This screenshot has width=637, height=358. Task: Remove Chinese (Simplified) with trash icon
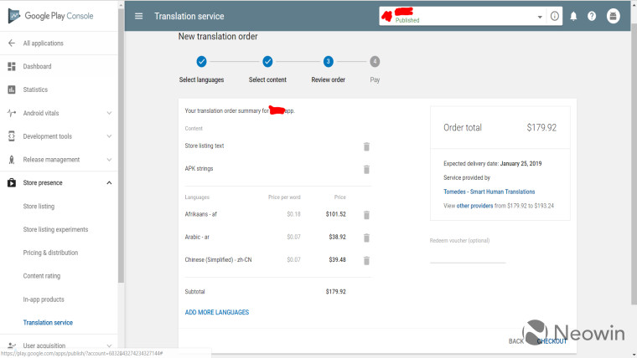click(x=366, y=260)
